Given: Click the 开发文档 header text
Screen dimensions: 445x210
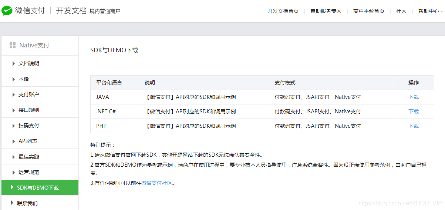Looking at the screenshot, I should point(71,11).
